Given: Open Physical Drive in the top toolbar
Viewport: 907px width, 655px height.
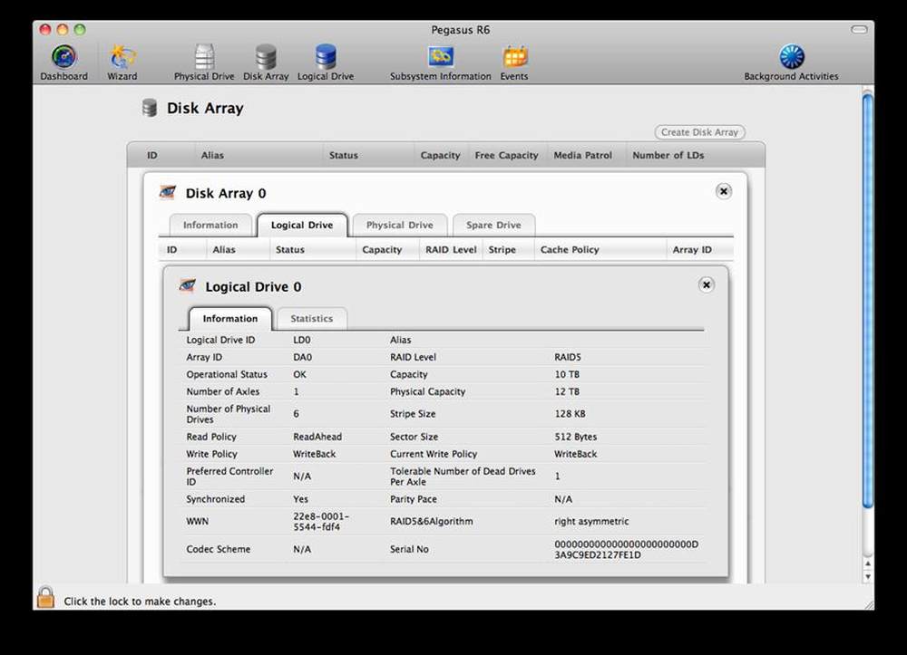Looking at the screenshot, I should pyautogui.click(x=204, y=63).
